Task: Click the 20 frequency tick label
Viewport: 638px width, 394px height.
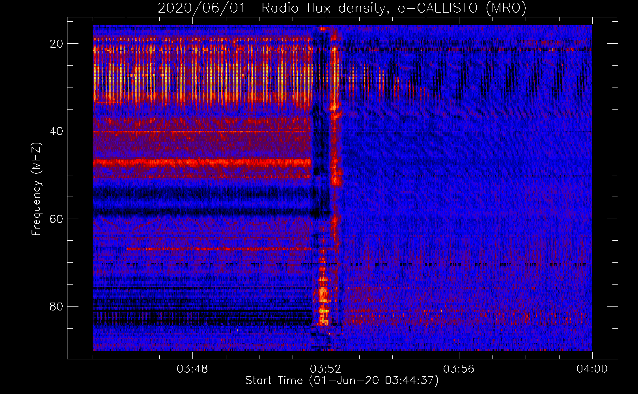Action: click(x=56, y=44)
